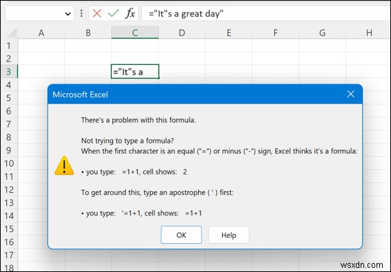Select row 16 header

click(9, 242)
